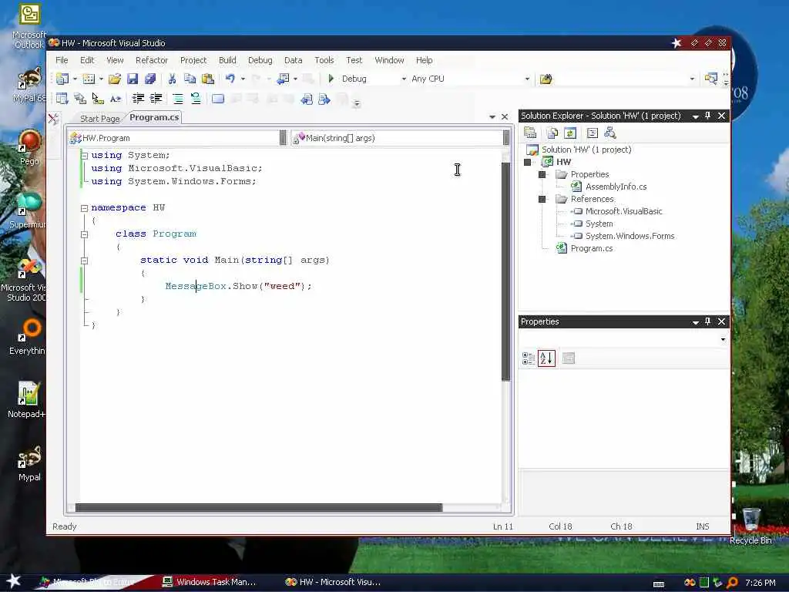Click the New Project toolbar icon
789x592 pixels.
(x=62, y=79)
